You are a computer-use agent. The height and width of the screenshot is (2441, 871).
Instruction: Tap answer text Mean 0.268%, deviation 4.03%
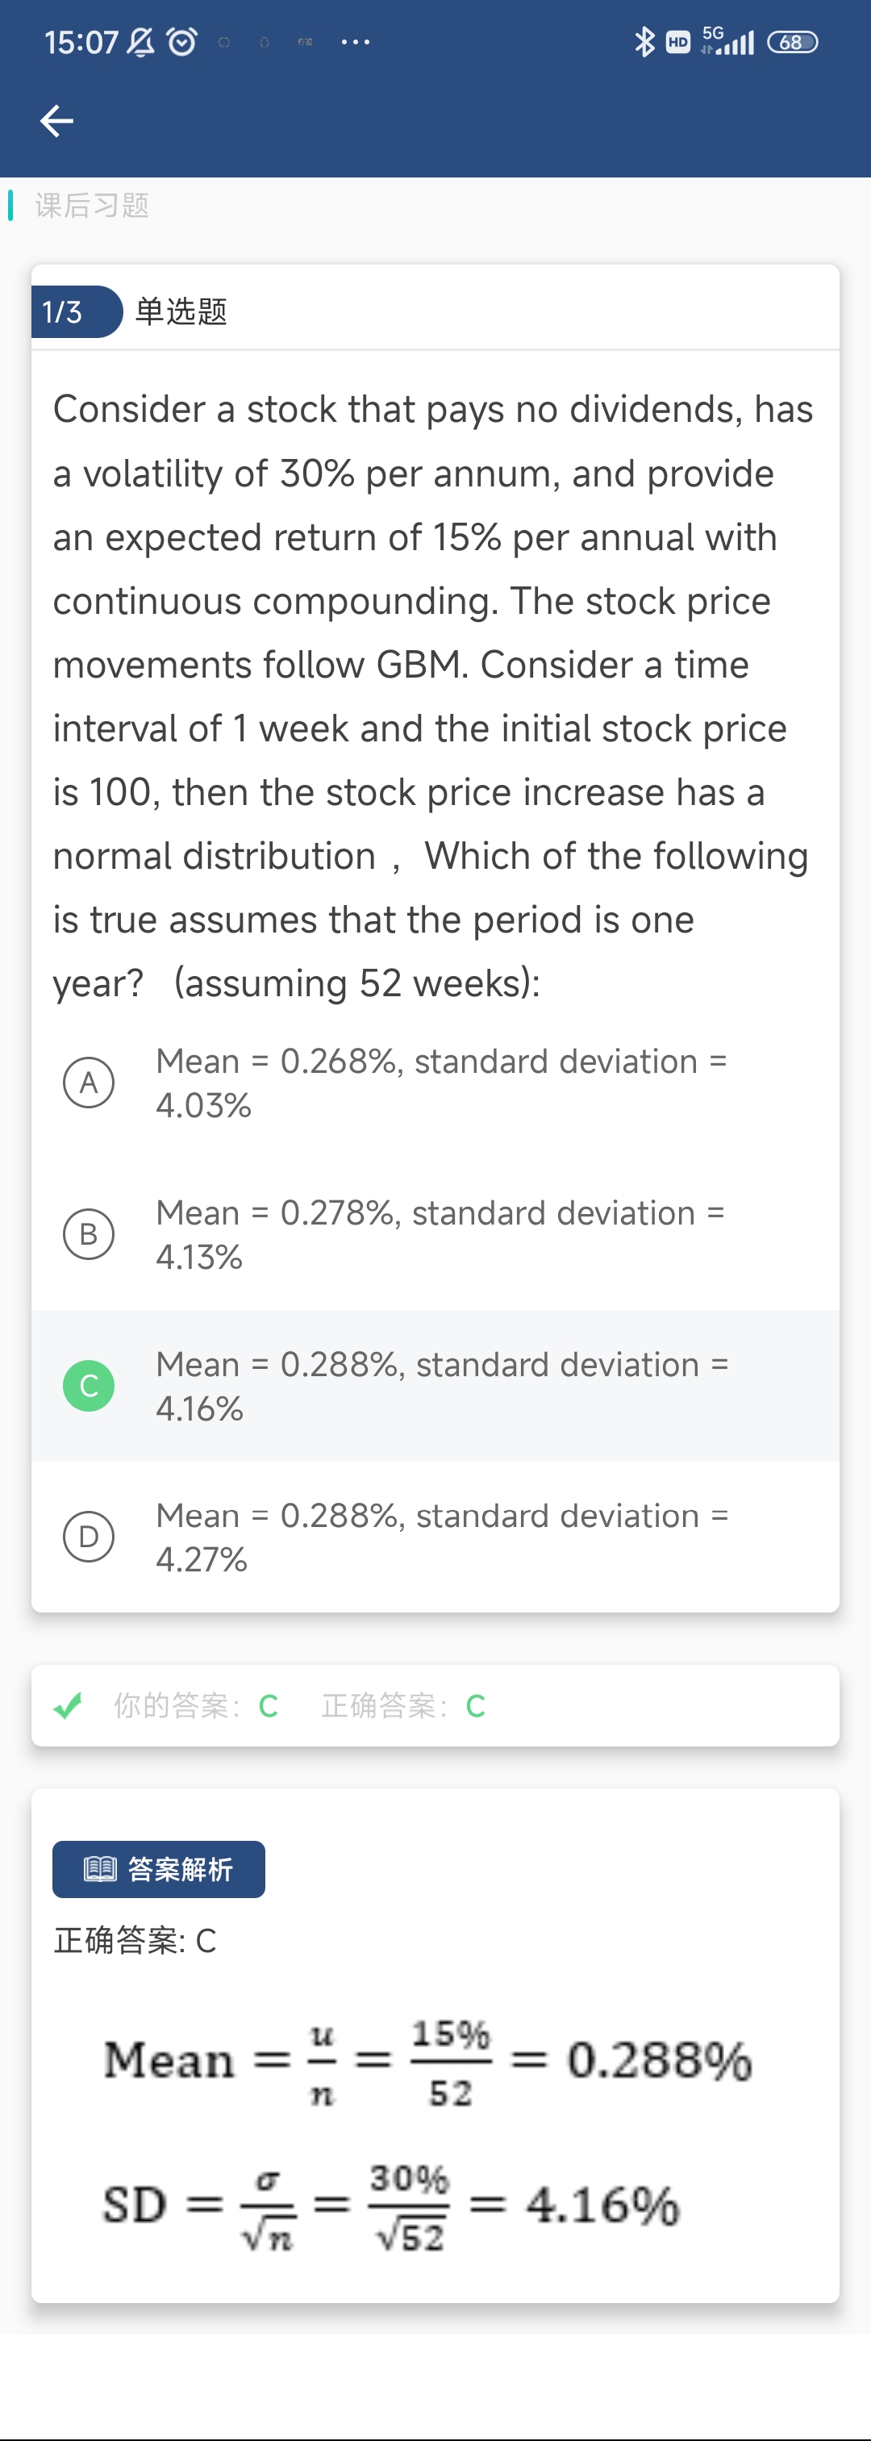[x=440, y=1082]
